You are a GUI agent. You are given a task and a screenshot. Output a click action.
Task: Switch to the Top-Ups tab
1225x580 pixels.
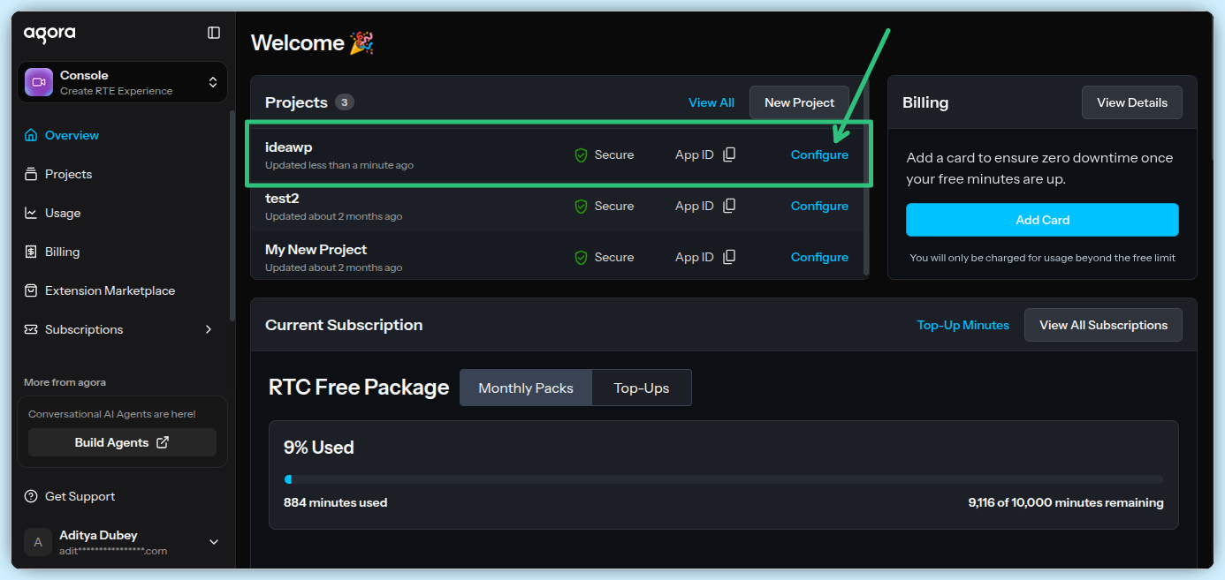tap(642, 388)
